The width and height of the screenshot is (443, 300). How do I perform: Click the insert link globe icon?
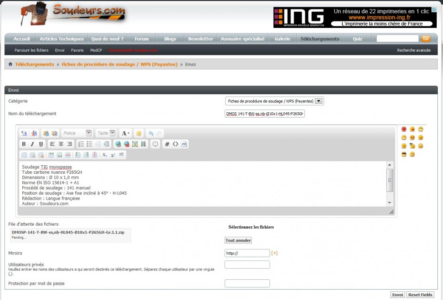pos(118,144)
